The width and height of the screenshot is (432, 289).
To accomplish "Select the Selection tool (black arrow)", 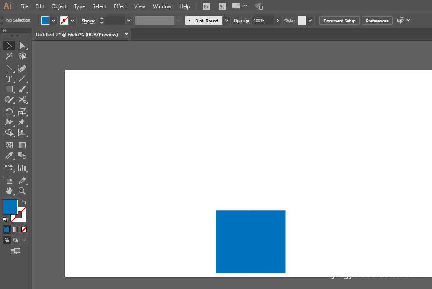I will [9, 46].
